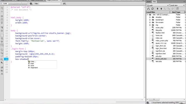Select loginform.css in the file list
The height and width of the screenshot is (104, 186).
pyautogui.click(x=160, y=51)
